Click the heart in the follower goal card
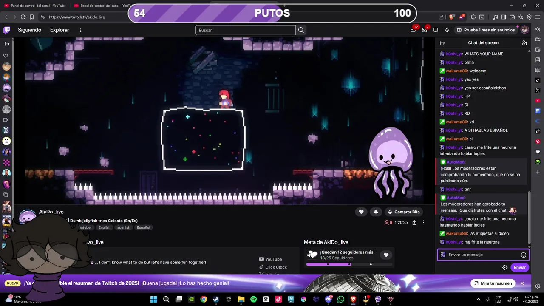Screen dimensions: 544x306 coord(386,255)
